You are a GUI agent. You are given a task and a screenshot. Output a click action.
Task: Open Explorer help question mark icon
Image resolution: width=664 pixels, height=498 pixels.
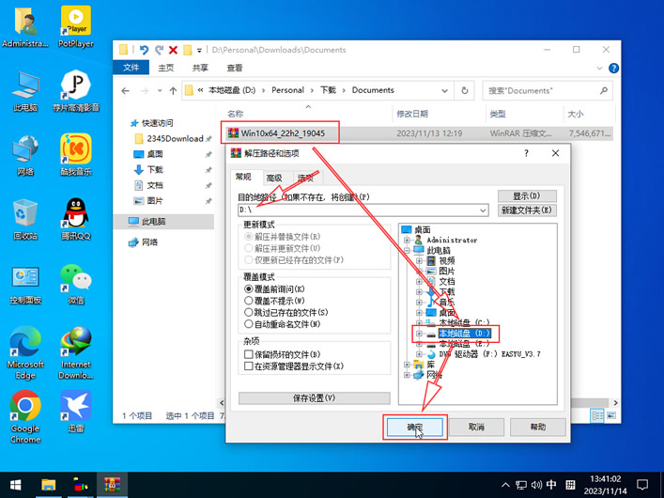pyautogui.click(x=613, y=68)
